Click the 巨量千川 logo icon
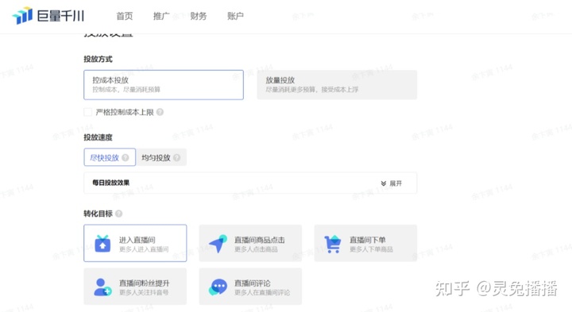This screenshot has height=312, width=572. tap(22, 15)
